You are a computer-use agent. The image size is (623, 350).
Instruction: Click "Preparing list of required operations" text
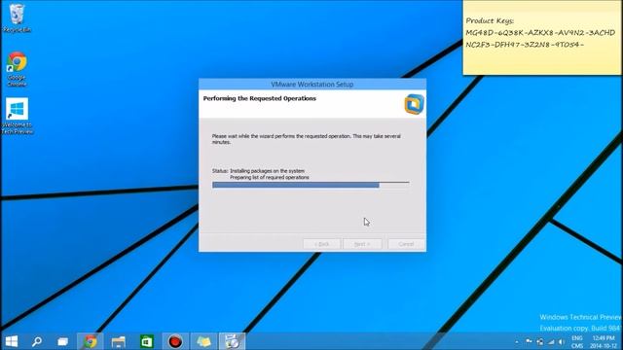(x=270, y=177)
